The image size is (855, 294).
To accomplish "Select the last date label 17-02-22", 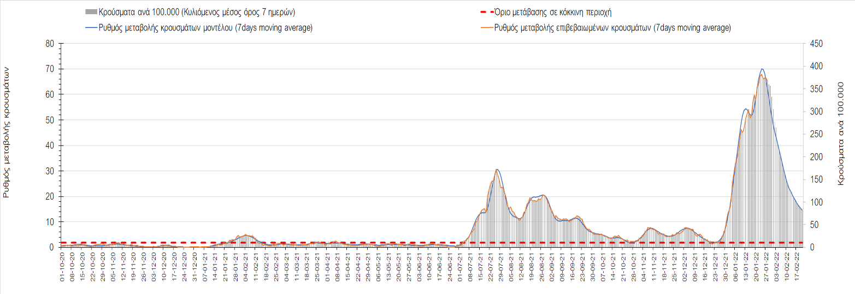I will 797,268.
